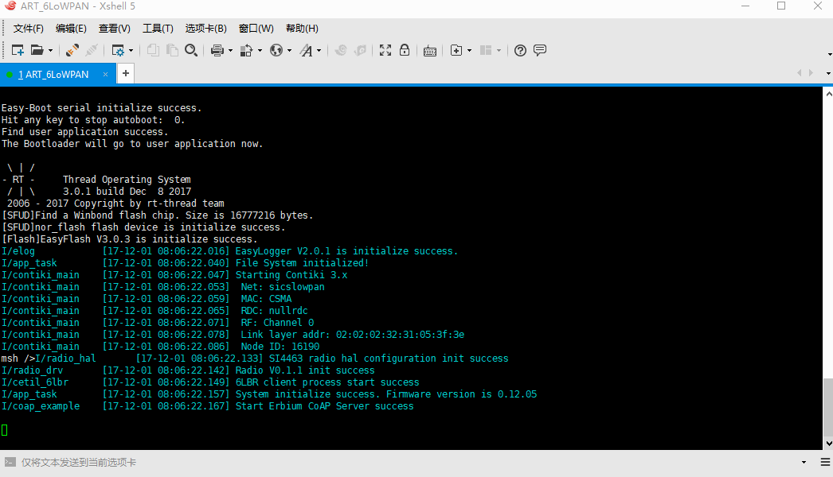Click 'Firmware version is 0.12.05' text
The width and height of the screenshot is (833, 477).
[462, 394]
